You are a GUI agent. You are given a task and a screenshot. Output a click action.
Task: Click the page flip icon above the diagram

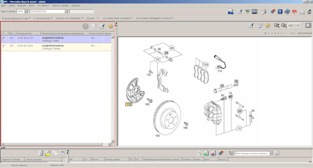pyautogui.click(x=260, y=25)
